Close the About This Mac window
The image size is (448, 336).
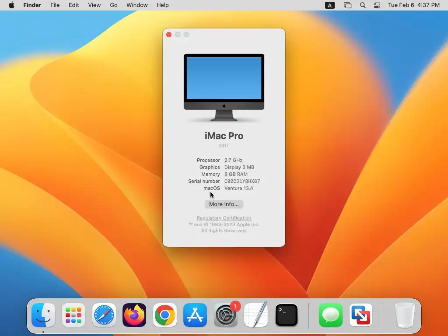click(169, 35)
